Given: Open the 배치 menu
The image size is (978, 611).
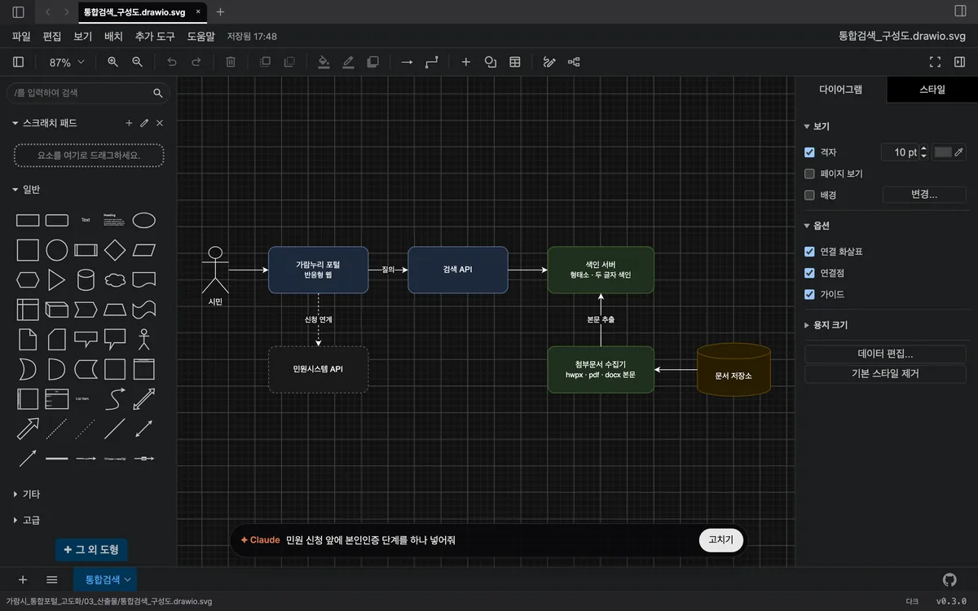Looking at the screenshot, I should click(x=113, y=37).
